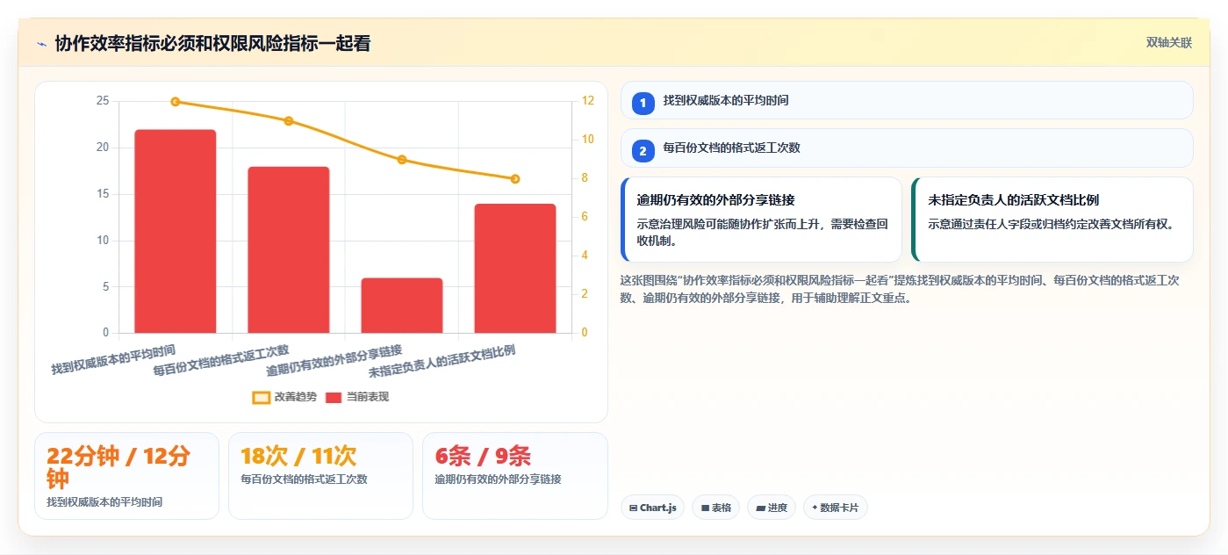Click the title 协作效率指标必须和权限风险指标一起看
Screen dimensions: 1228x555
tap(212, 43)
